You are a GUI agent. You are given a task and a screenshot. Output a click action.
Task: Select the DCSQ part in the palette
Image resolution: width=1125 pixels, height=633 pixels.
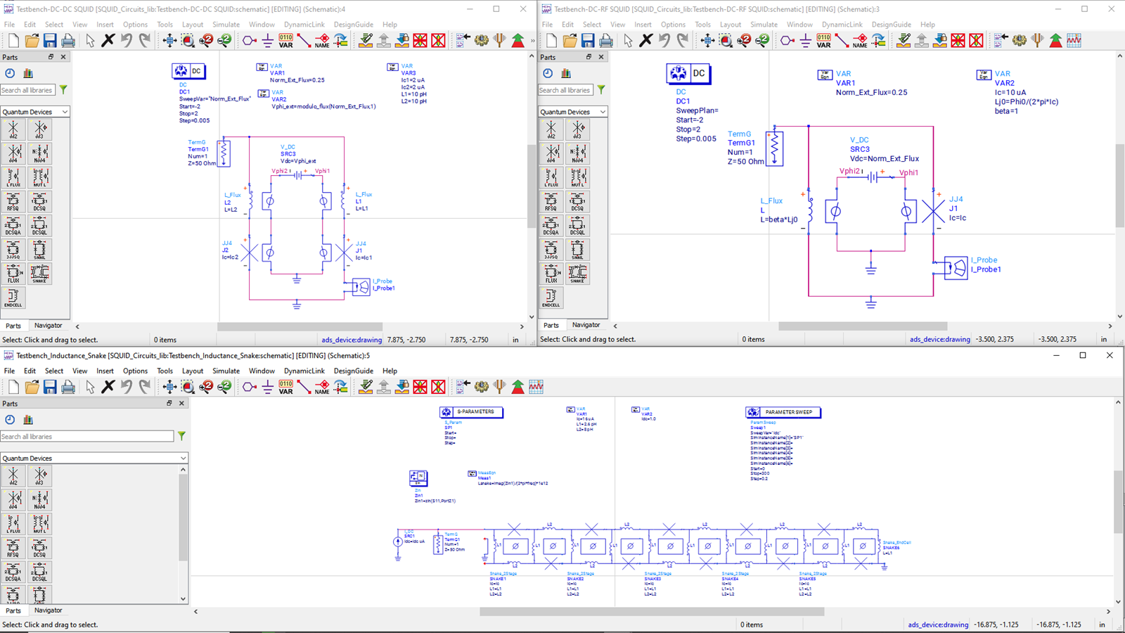pos(40,200)
